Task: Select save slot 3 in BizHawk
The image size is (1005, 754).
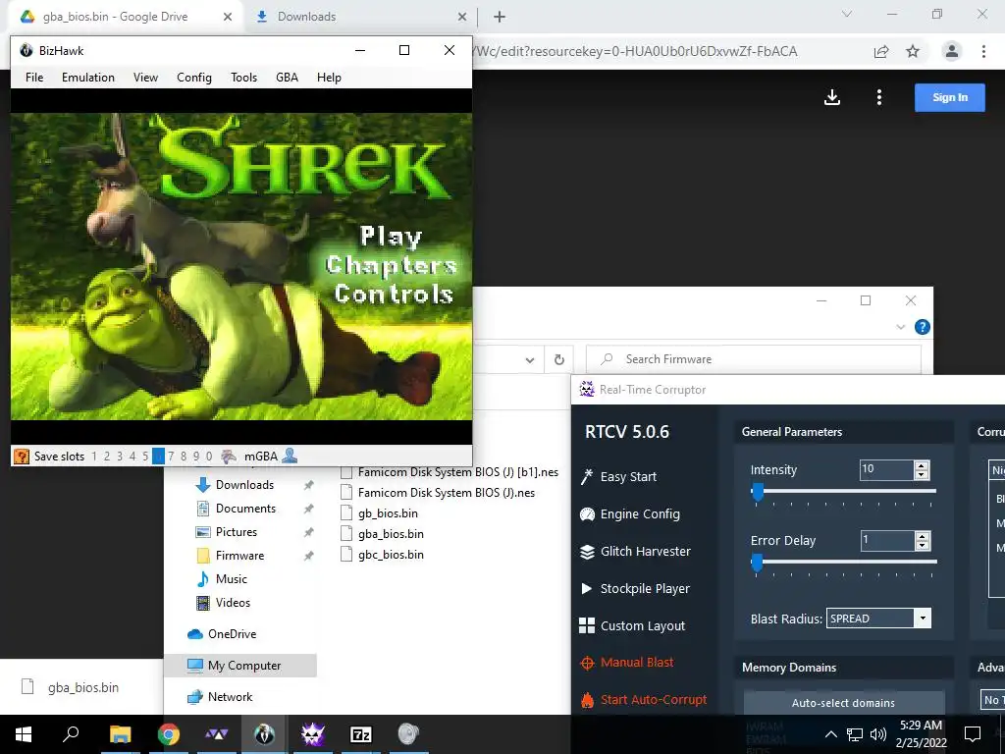Action: click(x=119, y=457)
